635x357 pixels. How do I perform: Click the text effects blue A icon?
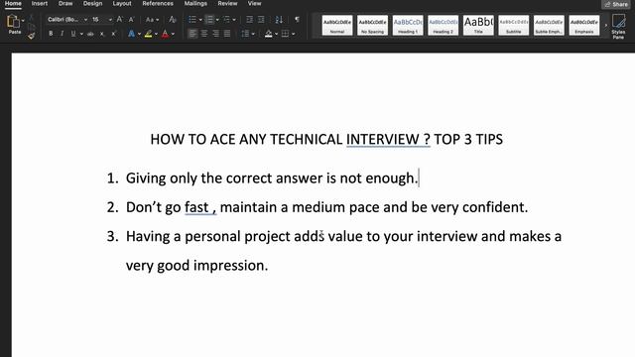click(131, 34)
